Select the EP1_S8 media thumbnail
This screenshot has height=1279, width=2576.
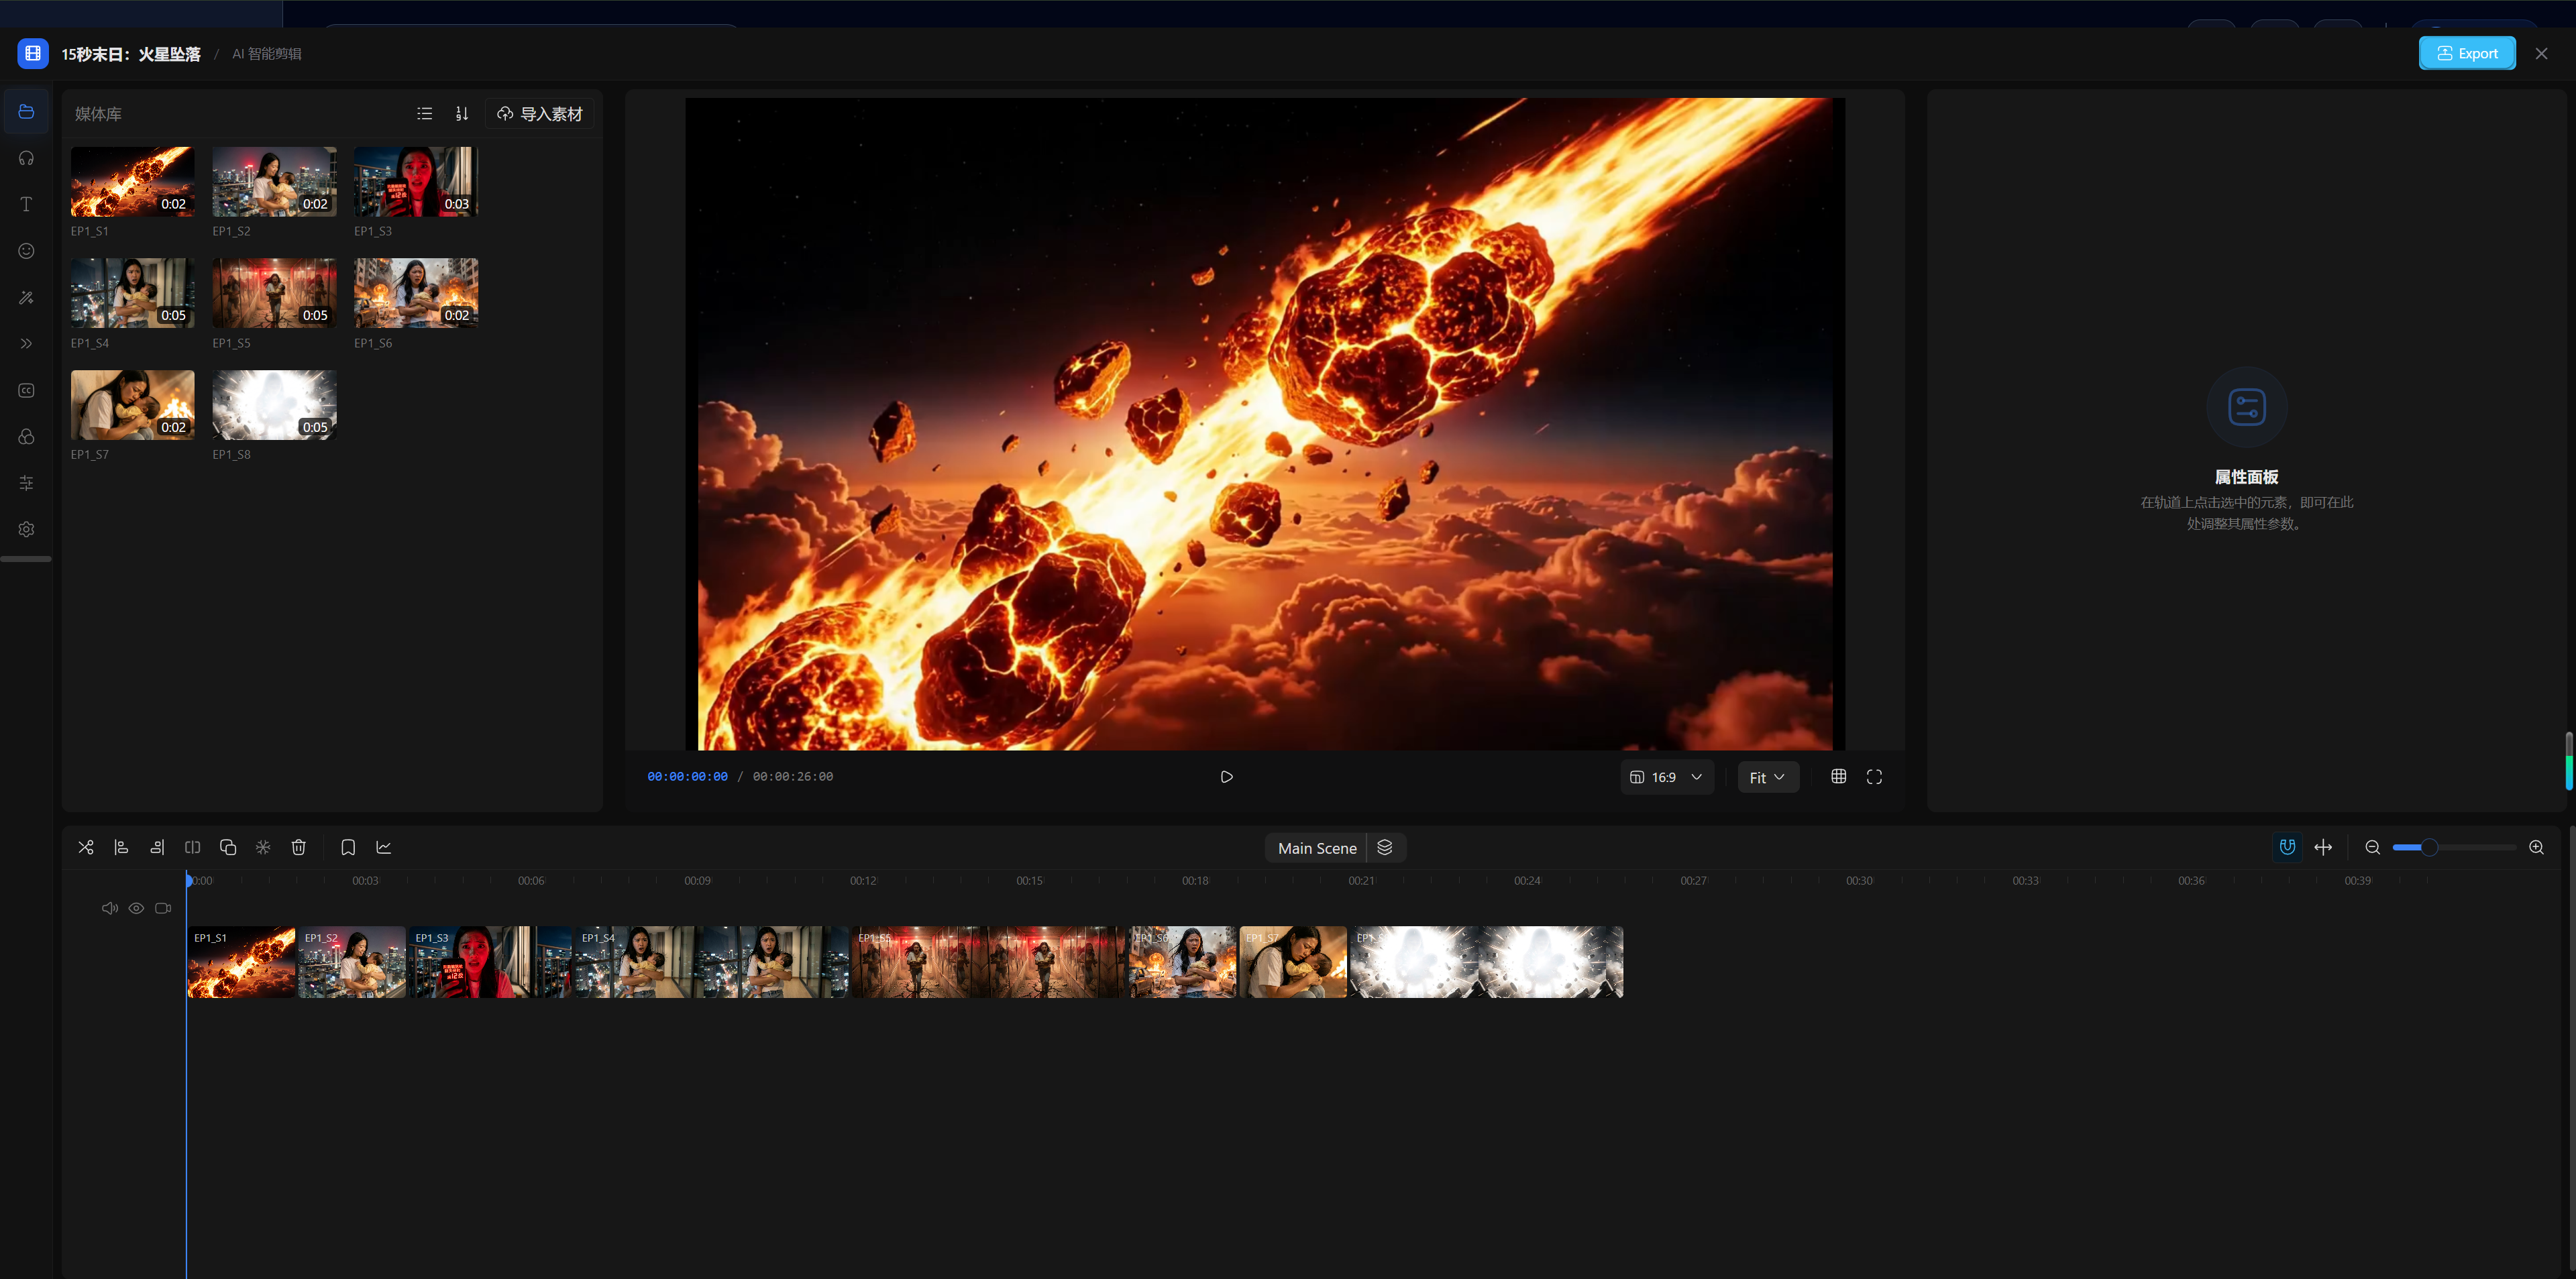[x=274, y=405]
